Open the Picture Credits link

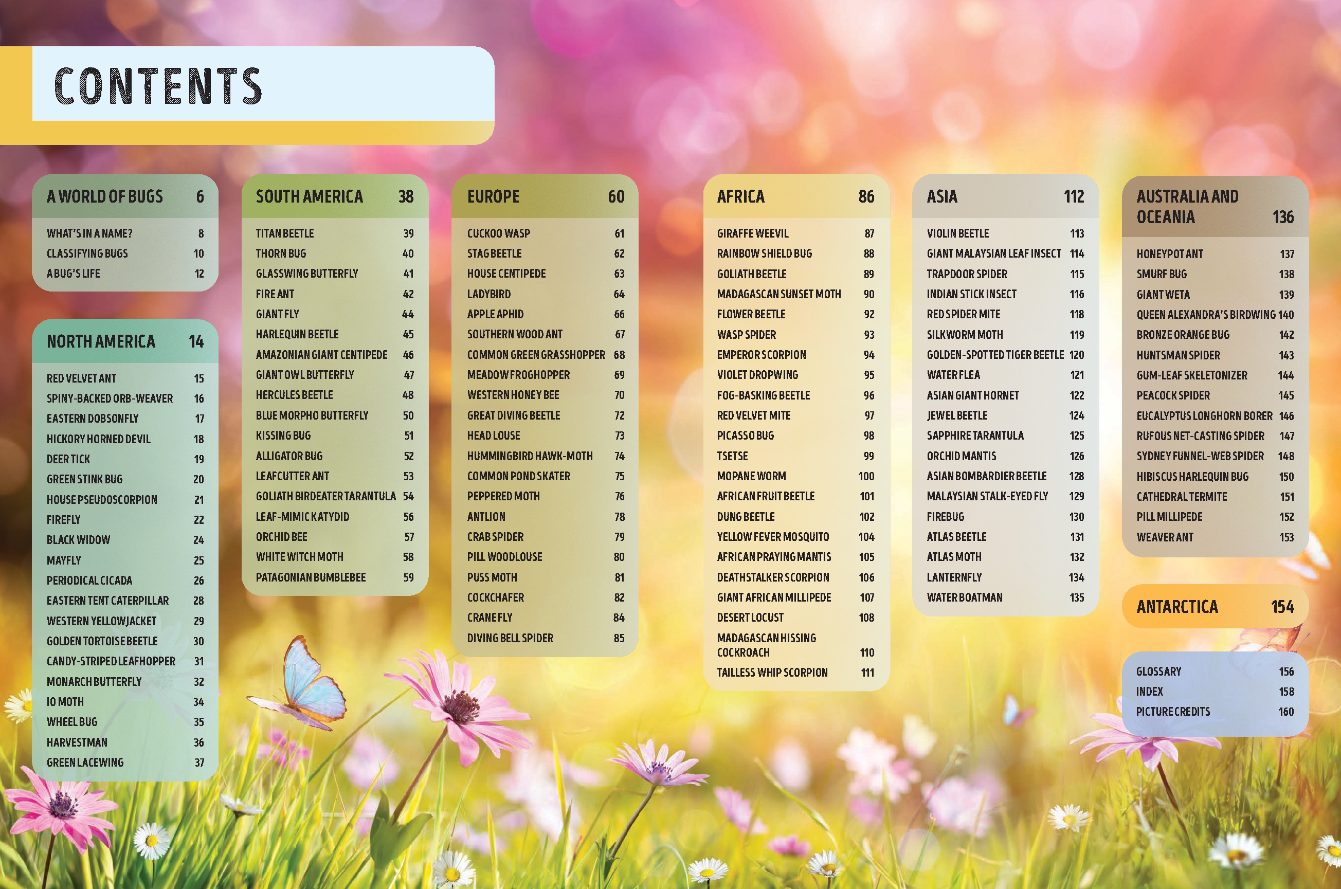point(1172,712)
